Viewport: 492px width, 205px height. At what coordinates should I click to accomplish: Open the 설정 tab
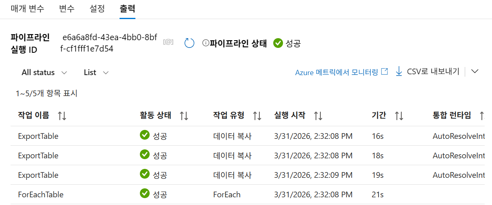[97, 9]
